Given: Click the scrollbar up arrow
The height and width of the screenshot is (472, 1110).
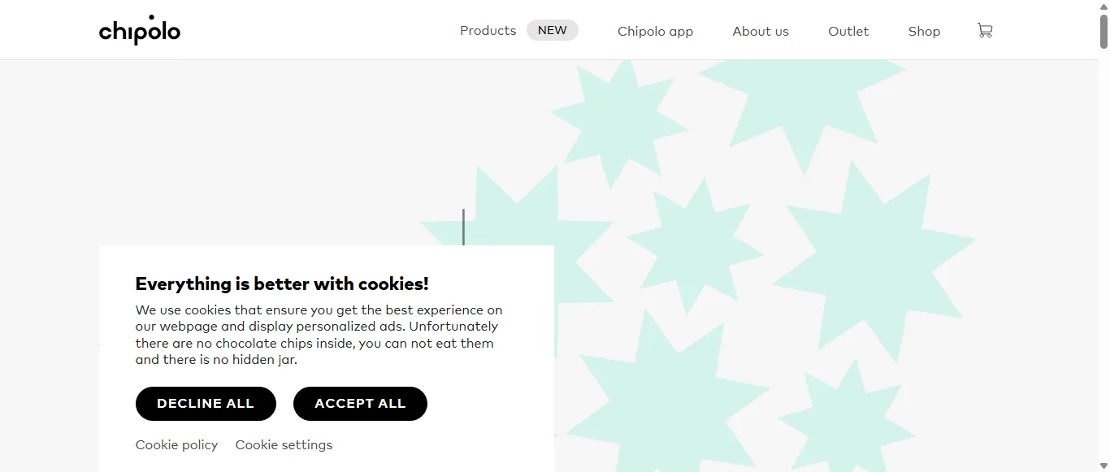Looking at the screenshot, I should (1103, 6).
